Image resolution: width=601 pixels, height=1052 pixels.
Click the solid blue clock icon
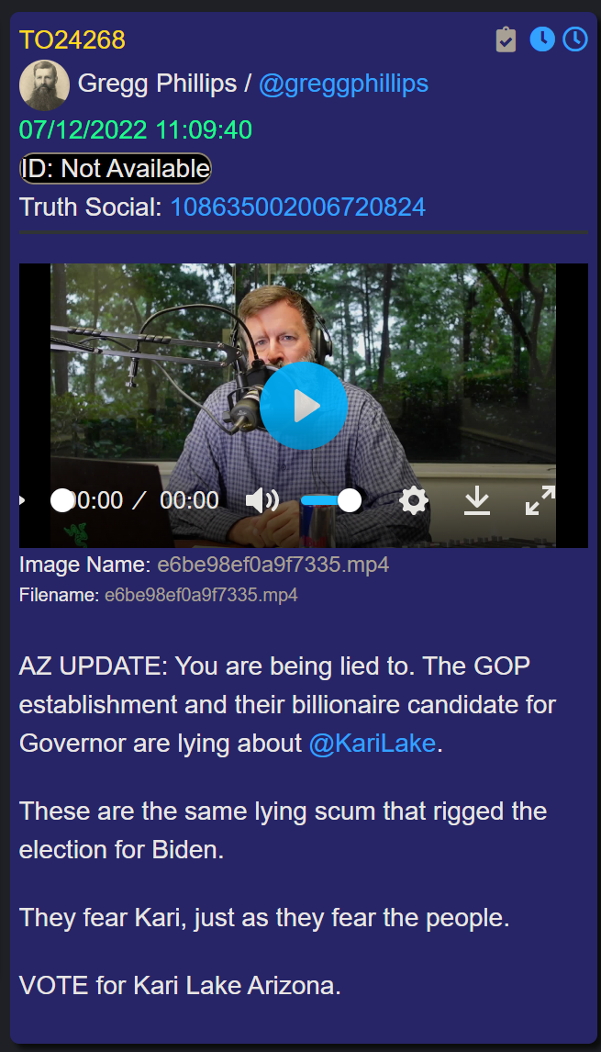pyautogui.click(x=542, y=39)
